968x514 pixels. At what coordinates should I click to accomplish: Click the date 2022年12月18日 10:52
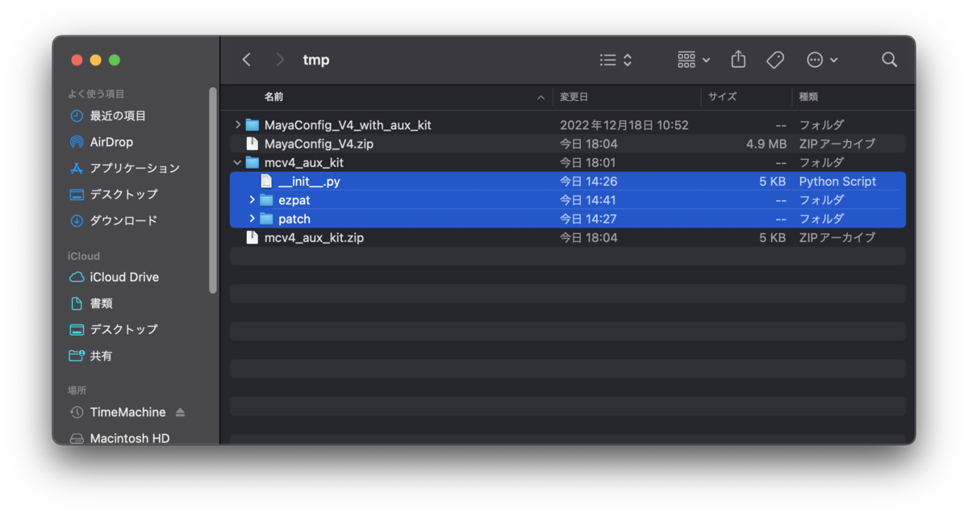(x=624, y=125)
